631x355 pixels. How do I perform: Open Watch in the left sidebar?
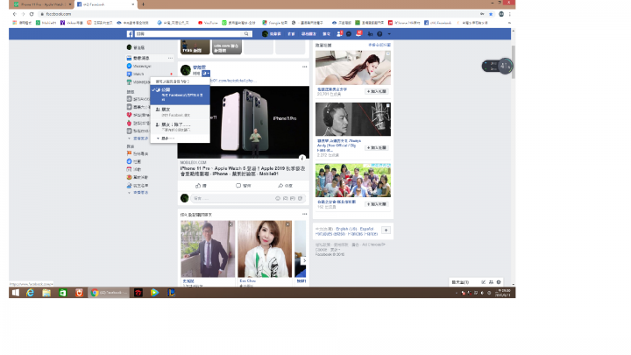coord(136,74)
